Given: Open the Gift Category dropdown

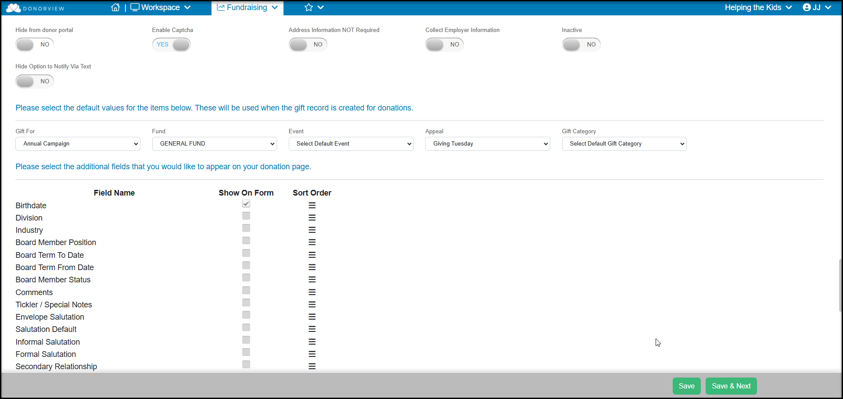Looking at the screenshot, I should pos(624,144).
